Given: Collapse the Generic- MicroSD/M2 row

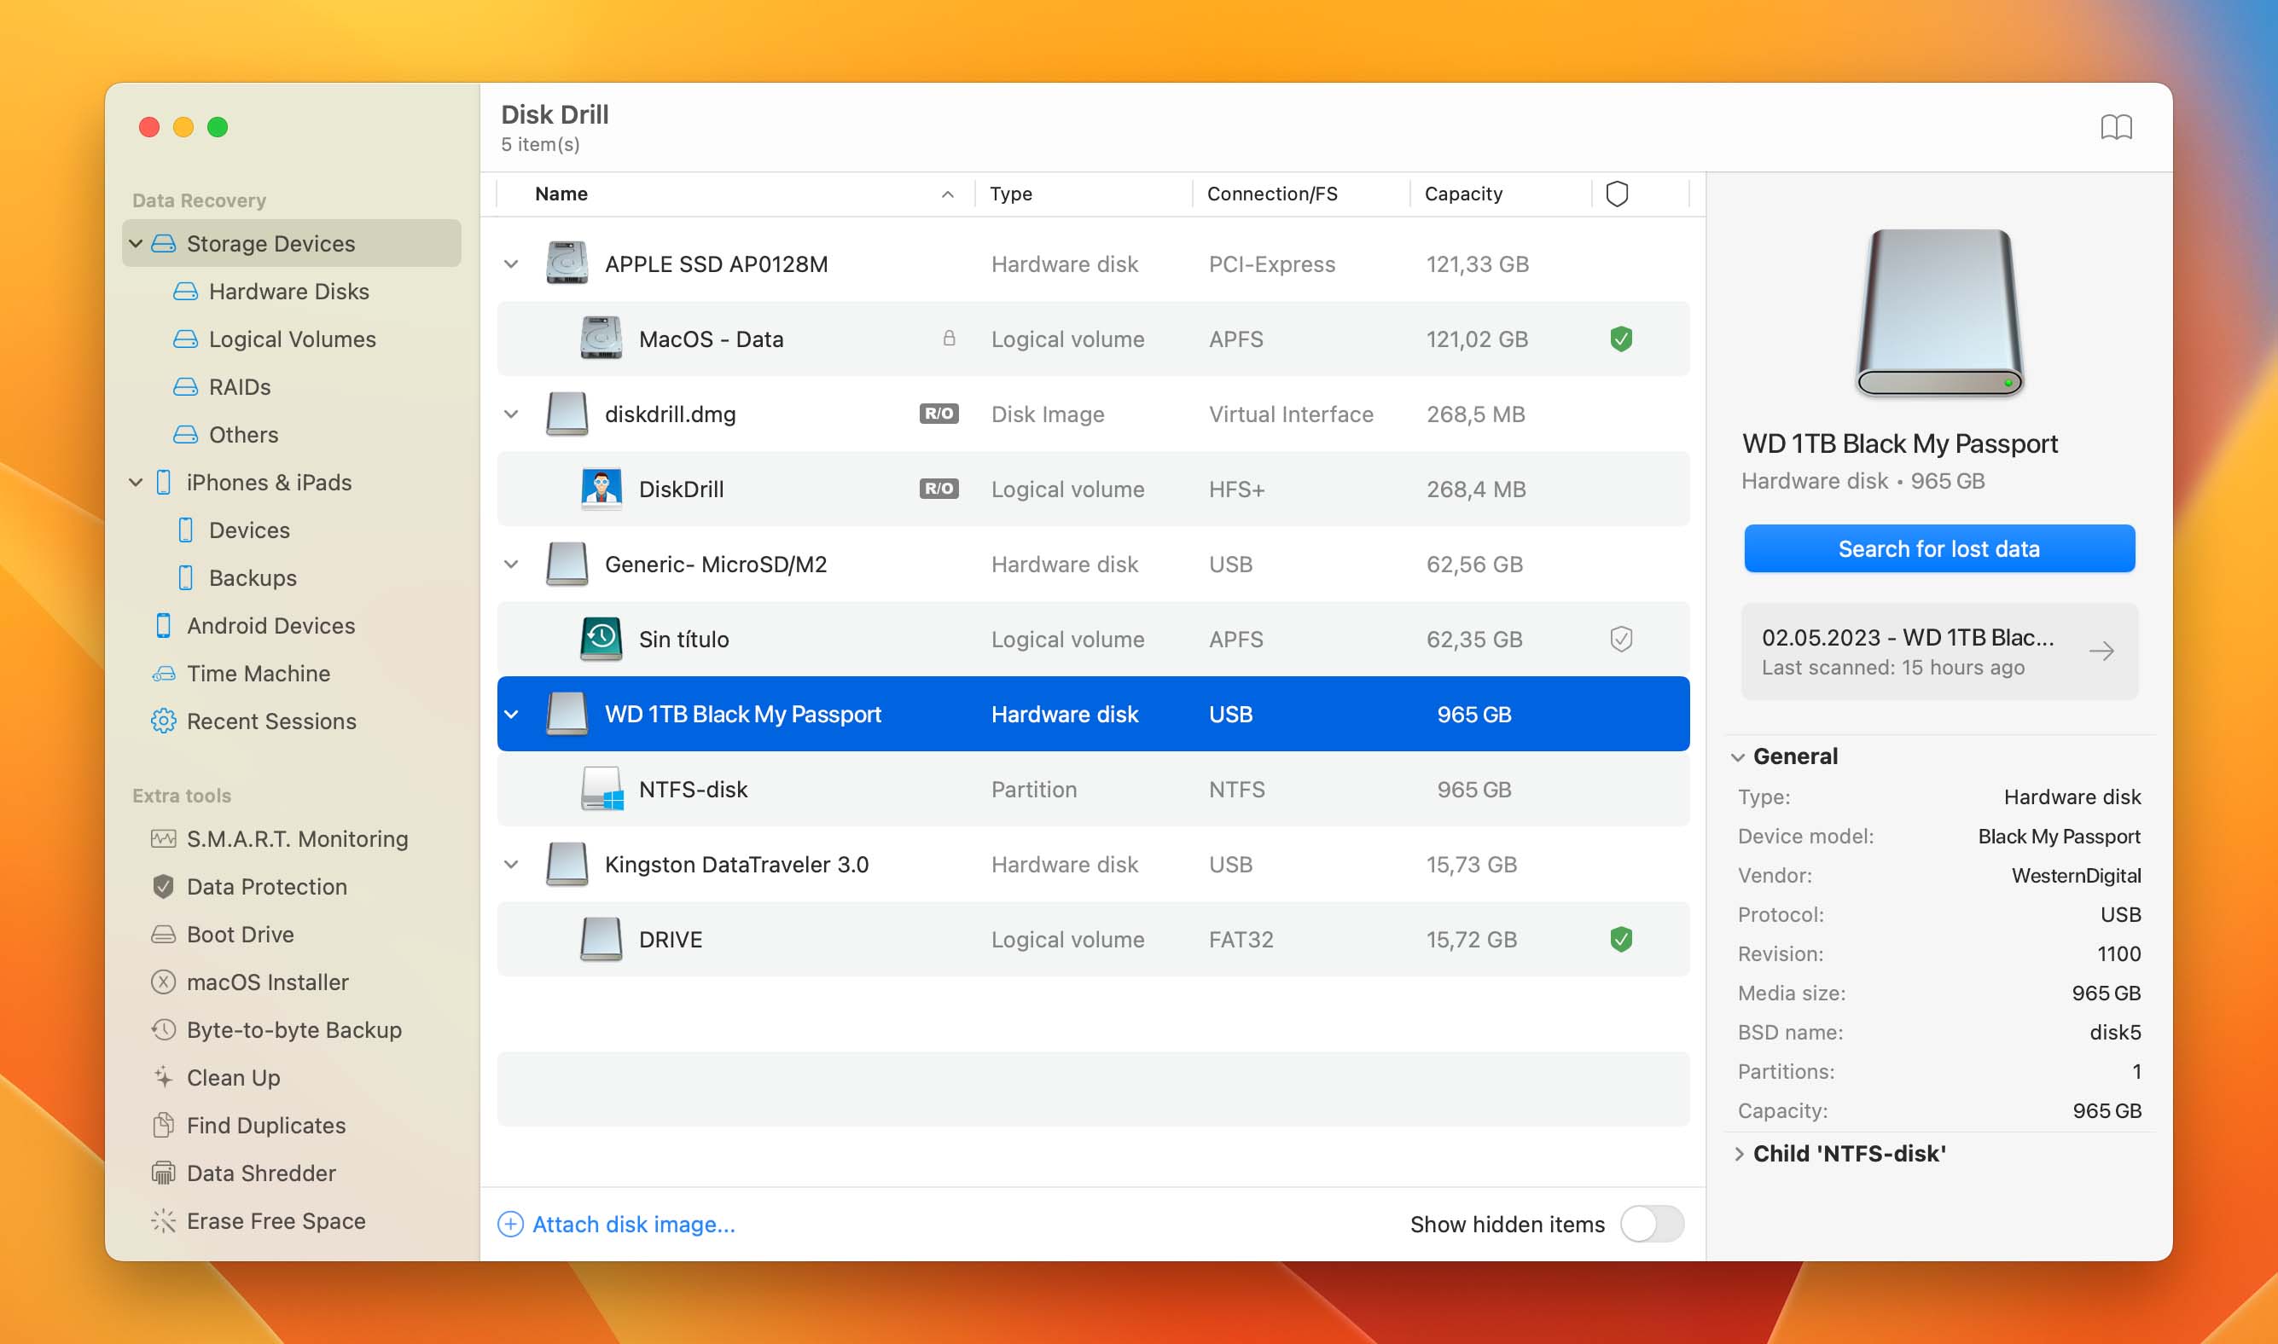Looking at the screenshot, I should click(x=511, y=565).
